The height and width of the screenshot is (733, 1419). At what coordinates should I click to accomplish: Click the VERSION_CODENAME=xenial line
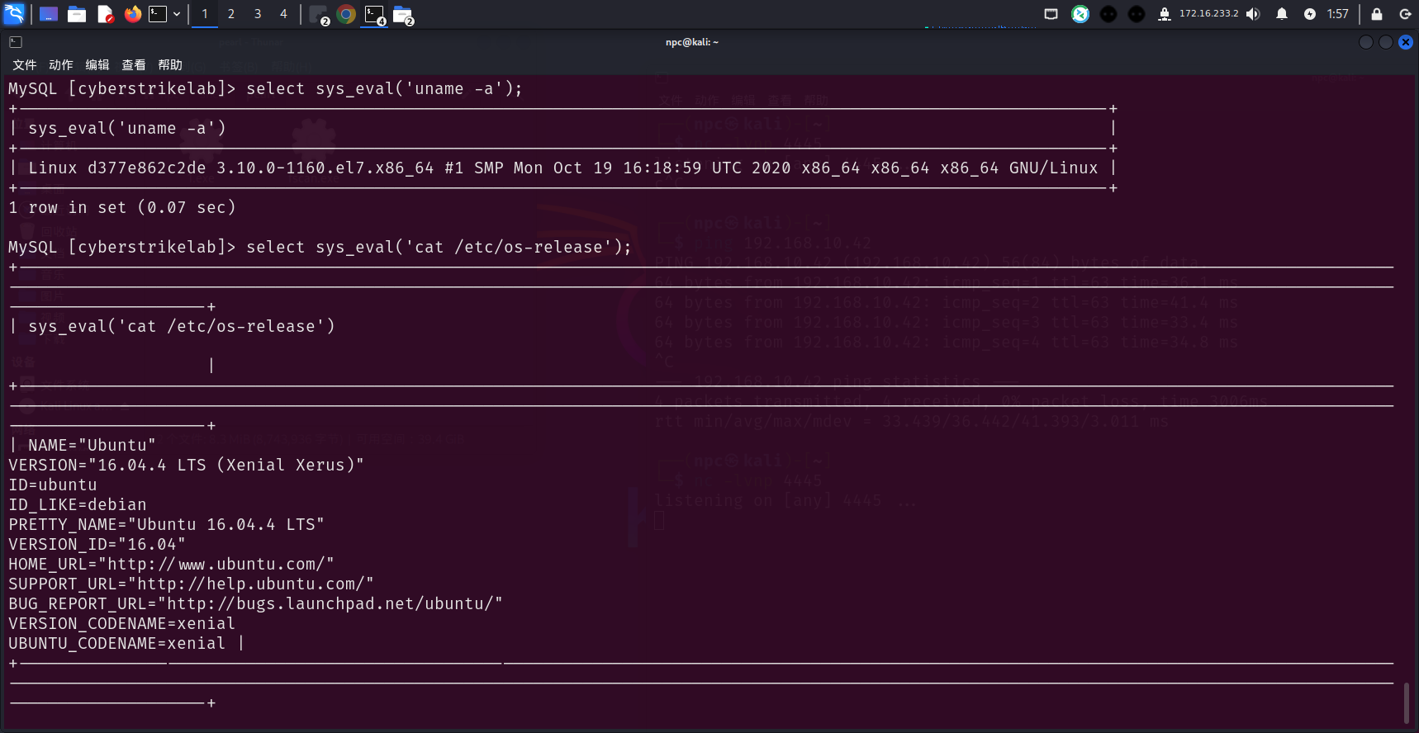(122, 623)
